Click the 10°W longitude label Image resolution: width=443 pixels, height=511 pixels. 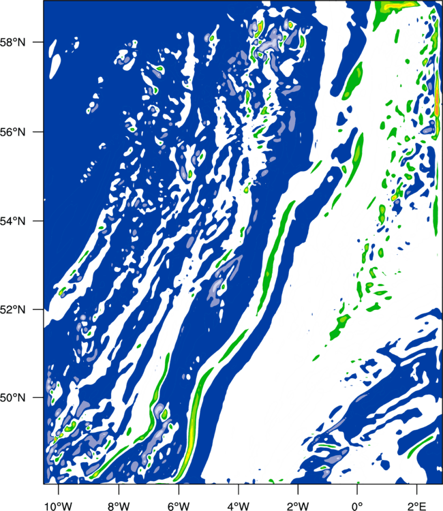(59, 506)
